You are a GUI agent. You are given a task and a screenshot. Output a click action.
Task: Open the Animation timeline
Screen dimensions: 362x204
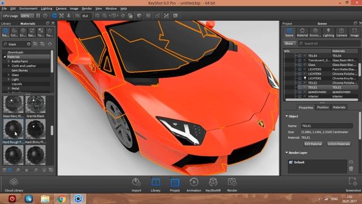tap(193, 185)
